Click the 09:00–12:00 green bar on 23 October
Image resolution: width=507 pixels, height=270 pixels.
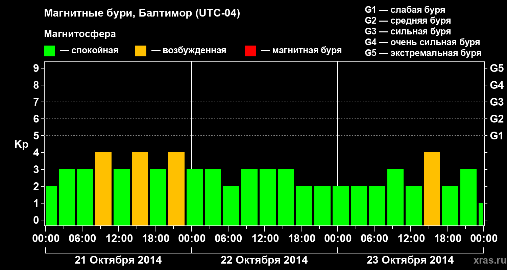[395, 197]
